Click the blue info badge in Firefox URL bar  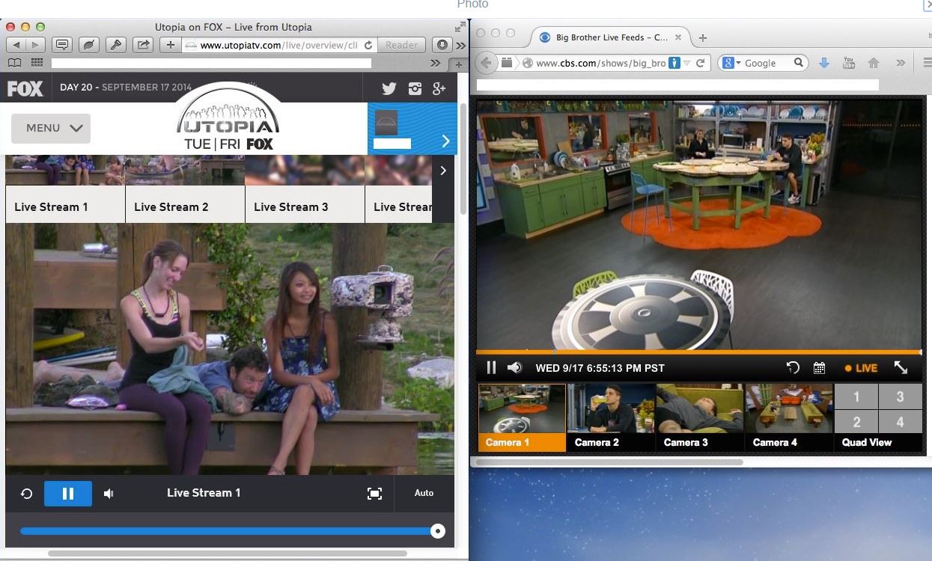pyautogui.click(x=674, y=64)
